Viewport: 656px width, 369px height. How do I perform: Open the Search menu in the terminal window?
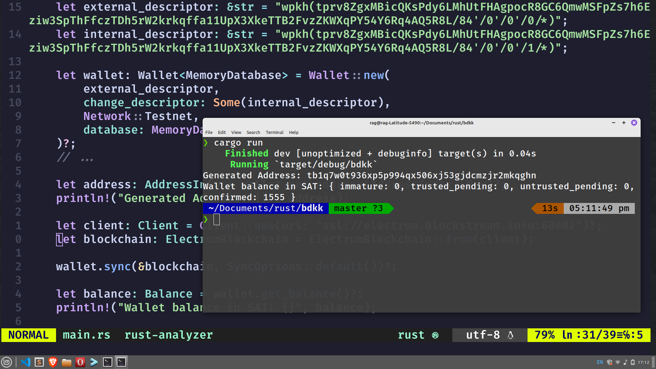[253, 133]
